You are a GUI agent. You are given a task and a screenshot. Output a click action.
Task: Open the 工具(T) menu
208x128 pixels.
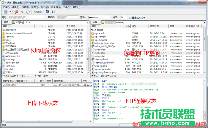point(67,7)
